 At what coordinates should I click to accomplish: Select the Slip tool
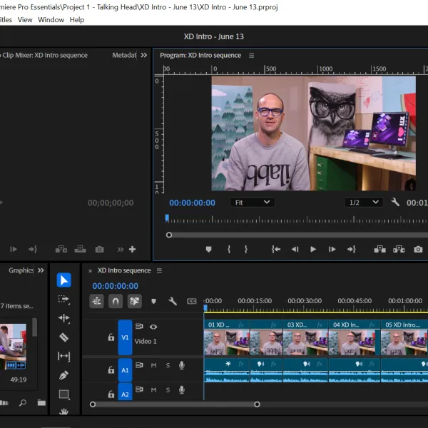(x=64, y=356)
